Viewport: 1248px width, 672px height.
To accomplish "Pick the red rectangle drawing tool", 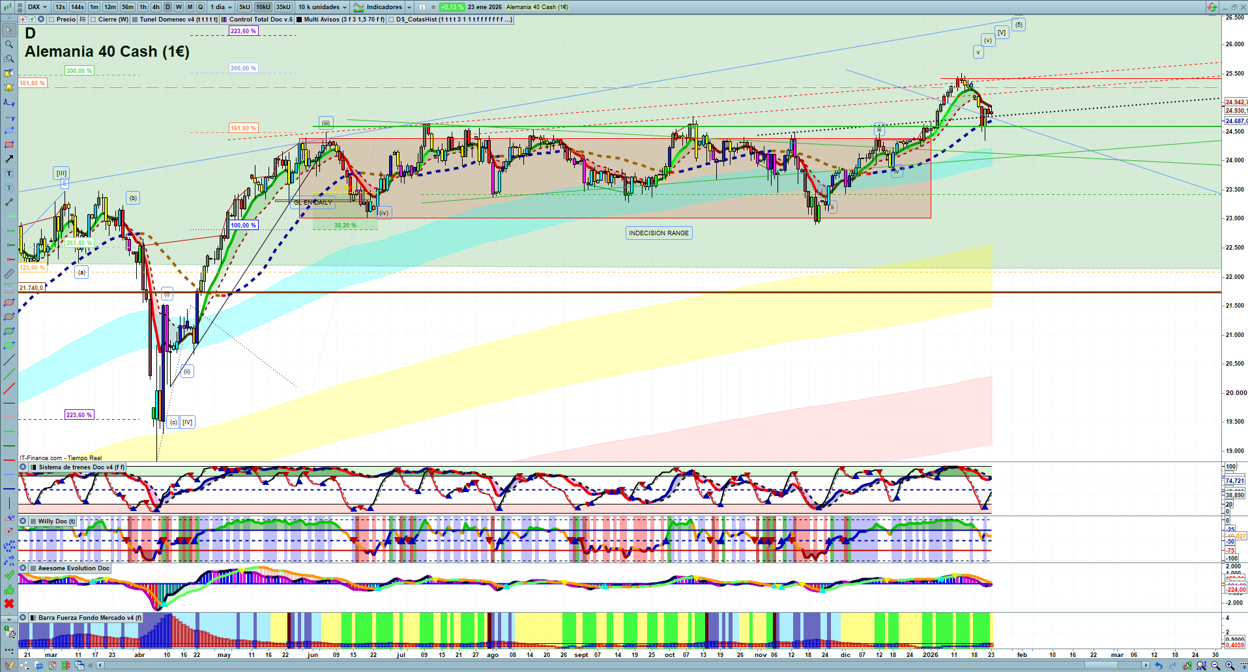I will pos(9,145).
